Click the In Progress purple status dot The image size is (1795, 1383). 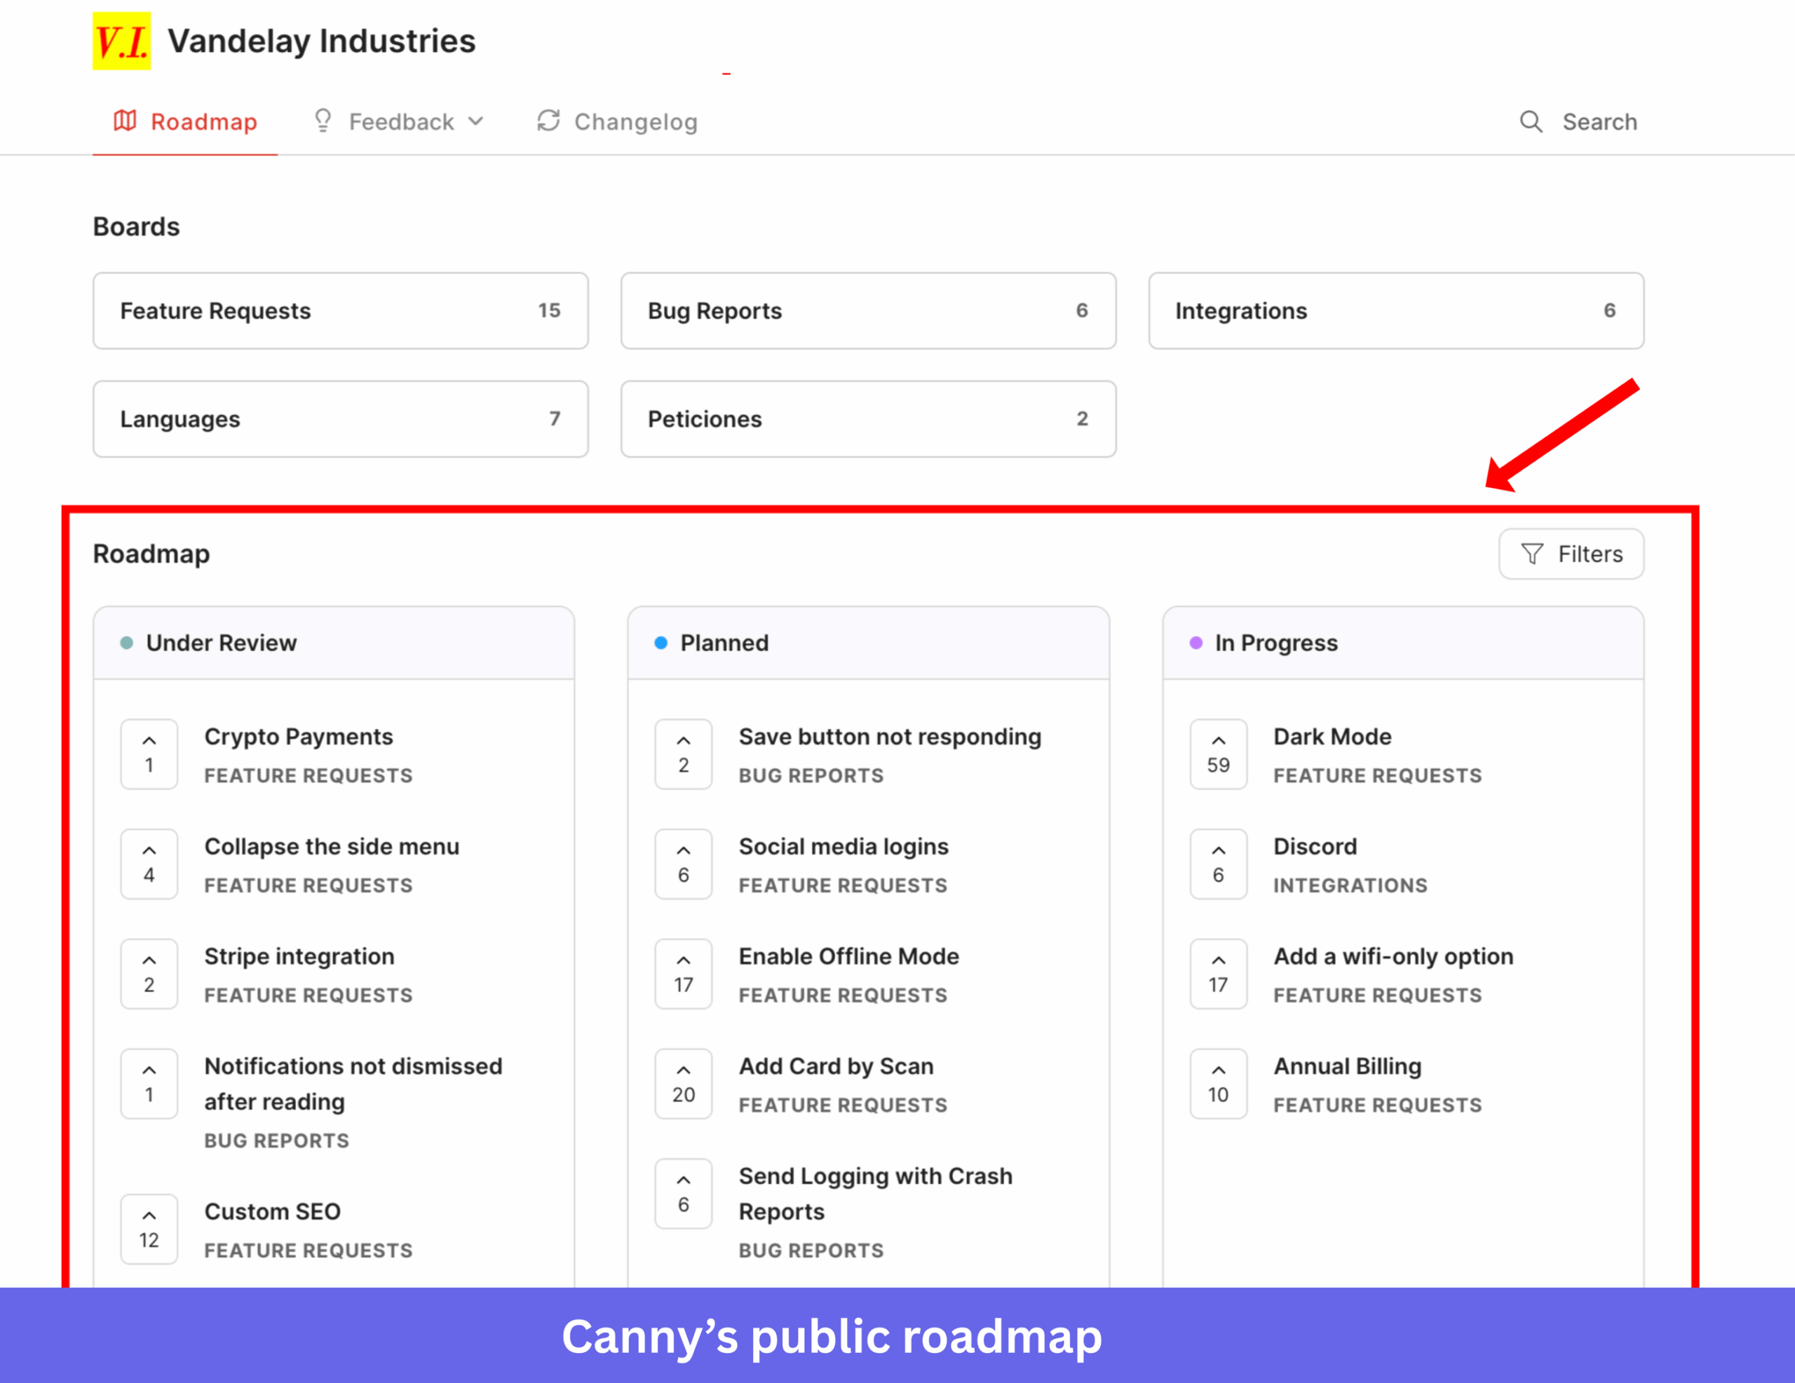(1195, 643)
